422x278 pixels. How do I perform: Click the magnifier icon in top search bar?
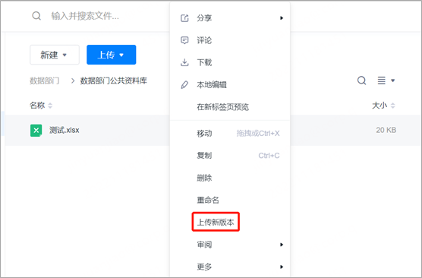pos(36,16)
